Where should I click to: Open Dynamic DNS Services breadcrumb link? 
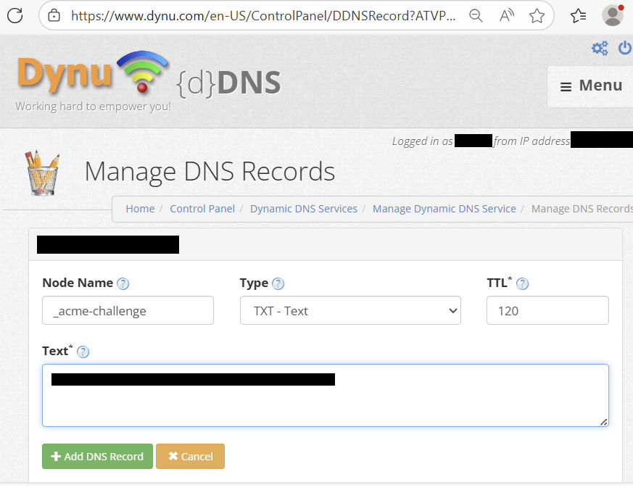[303, 209]
